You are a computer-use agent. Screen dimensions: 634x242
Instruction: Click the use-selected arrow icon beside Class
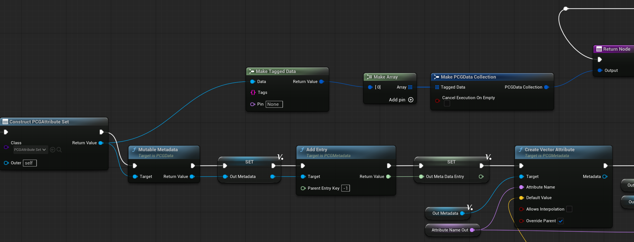point(52,150)
